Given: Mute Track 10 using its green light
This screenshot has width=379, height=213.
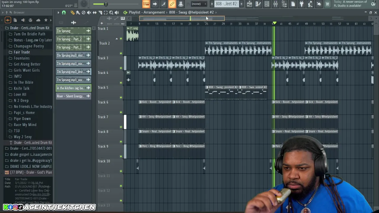Looking at the screenshot, I should (x=121, y=171).
